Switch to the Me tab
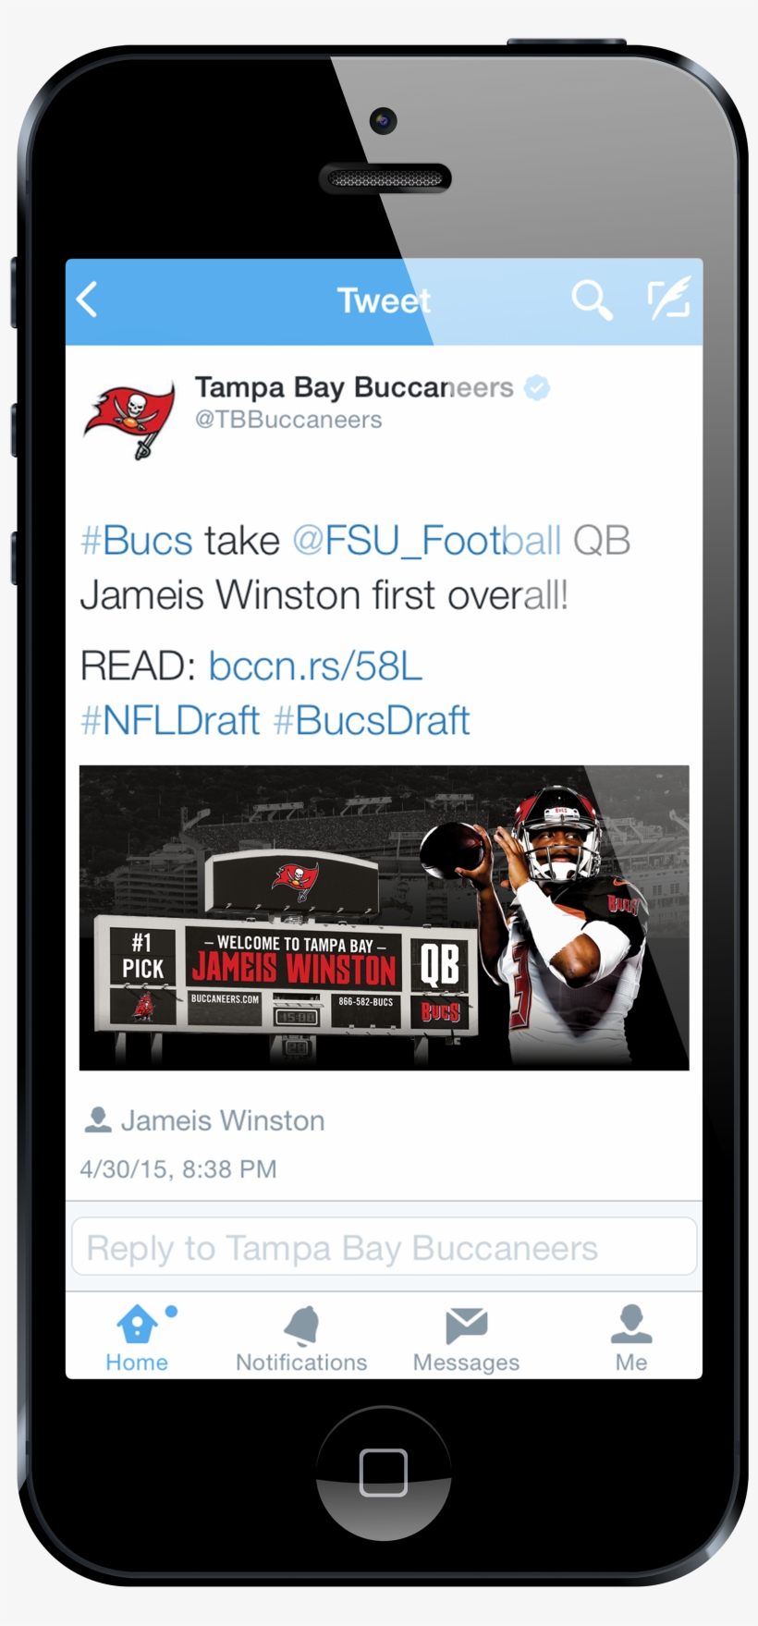The width and height of the screenshot is (758, 1626). pyautogui.click(x=631, y=1338)
